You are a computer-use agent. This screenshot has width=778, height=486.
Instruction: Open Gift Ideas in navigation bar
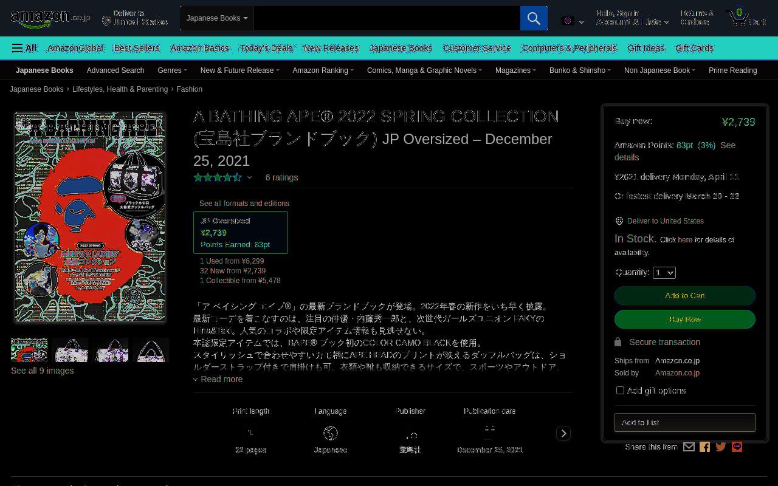[x=646, y=48]
